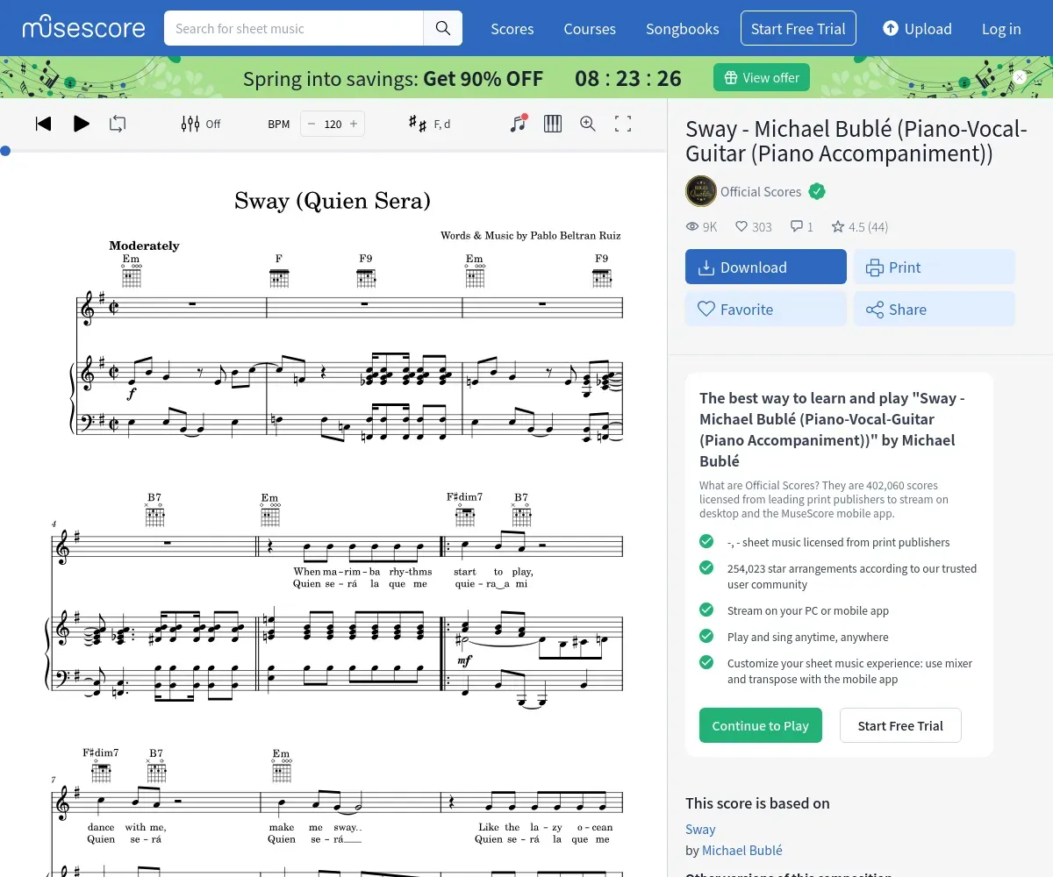Click the countdown timer 08 : 23 : 26
This screenshot has height=877, width=1053.
[628, 78]
